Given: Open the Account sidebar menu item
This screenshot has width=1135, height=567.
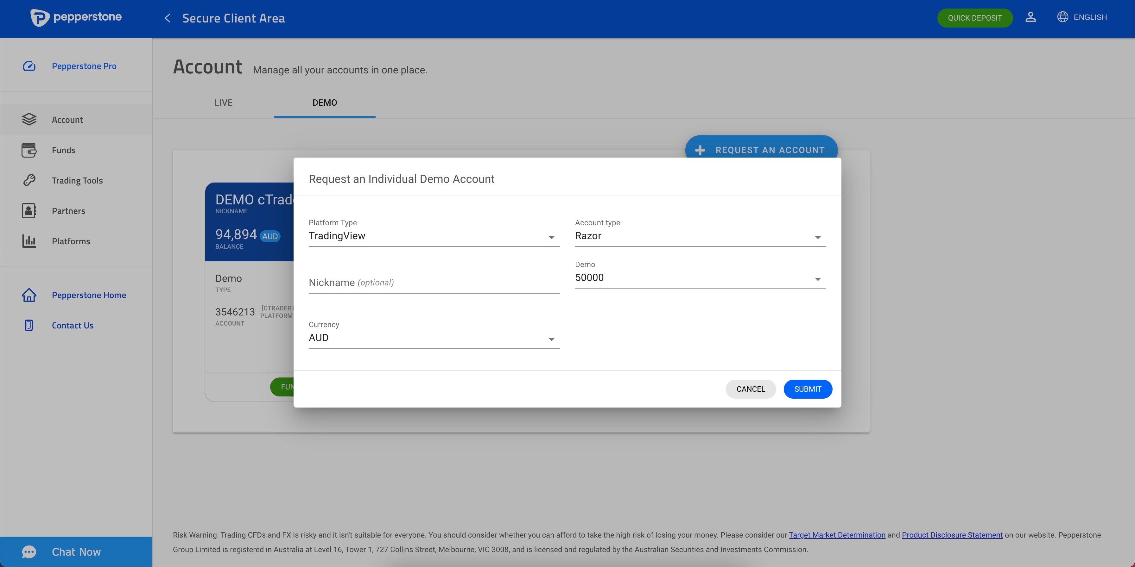Looking at the screenshot, I should (x=76, y=119).
